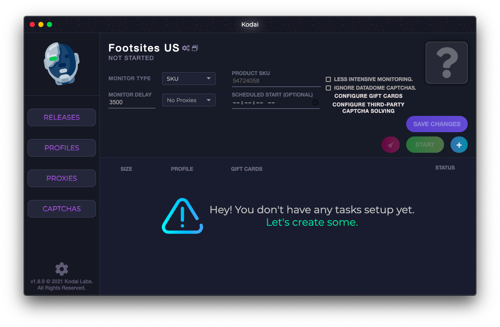Screen dimensions: 500x327
Task: Click the Kodai robot head logo
Action: (62, 64)
